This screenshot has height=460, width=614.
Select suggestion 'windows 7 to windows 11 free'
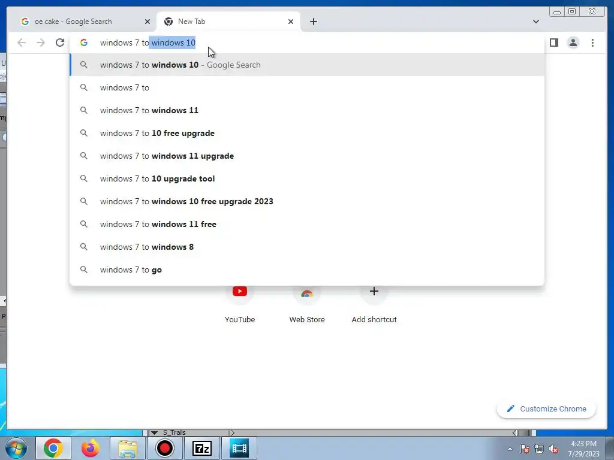coord(307,224)
